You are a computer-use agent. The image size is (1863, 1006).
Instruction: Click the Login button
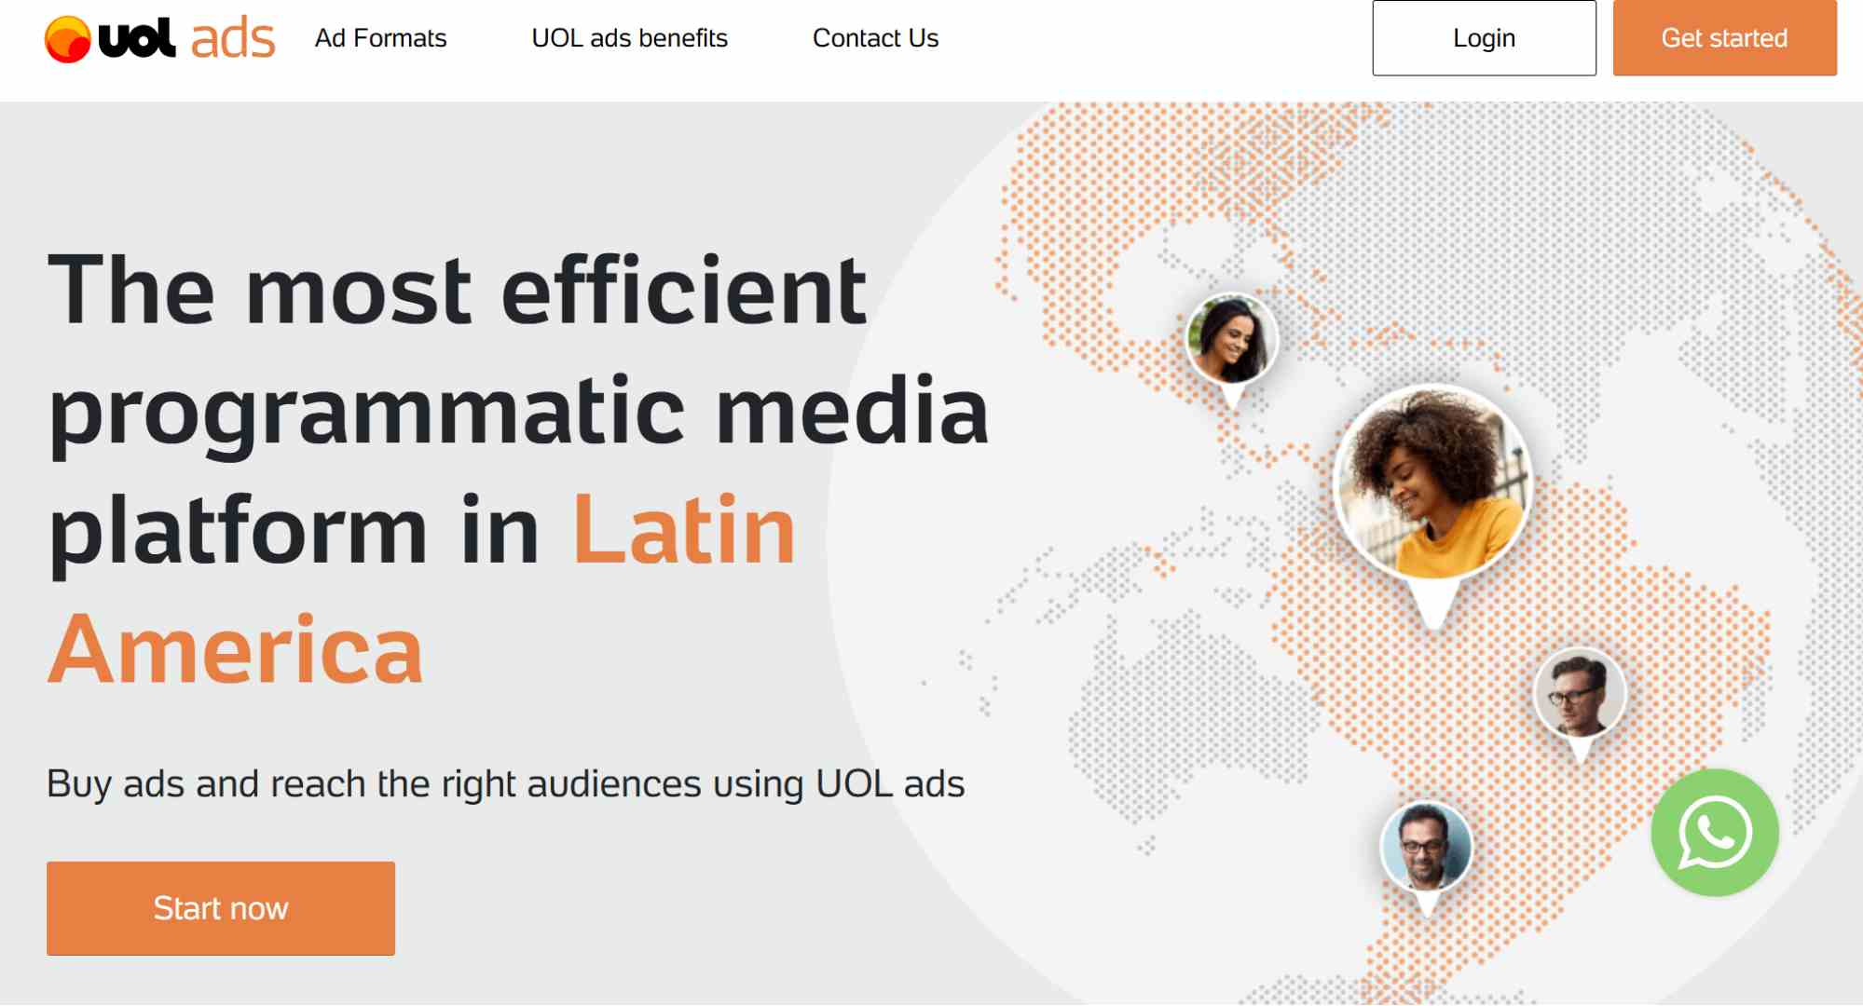point(1484,38)
